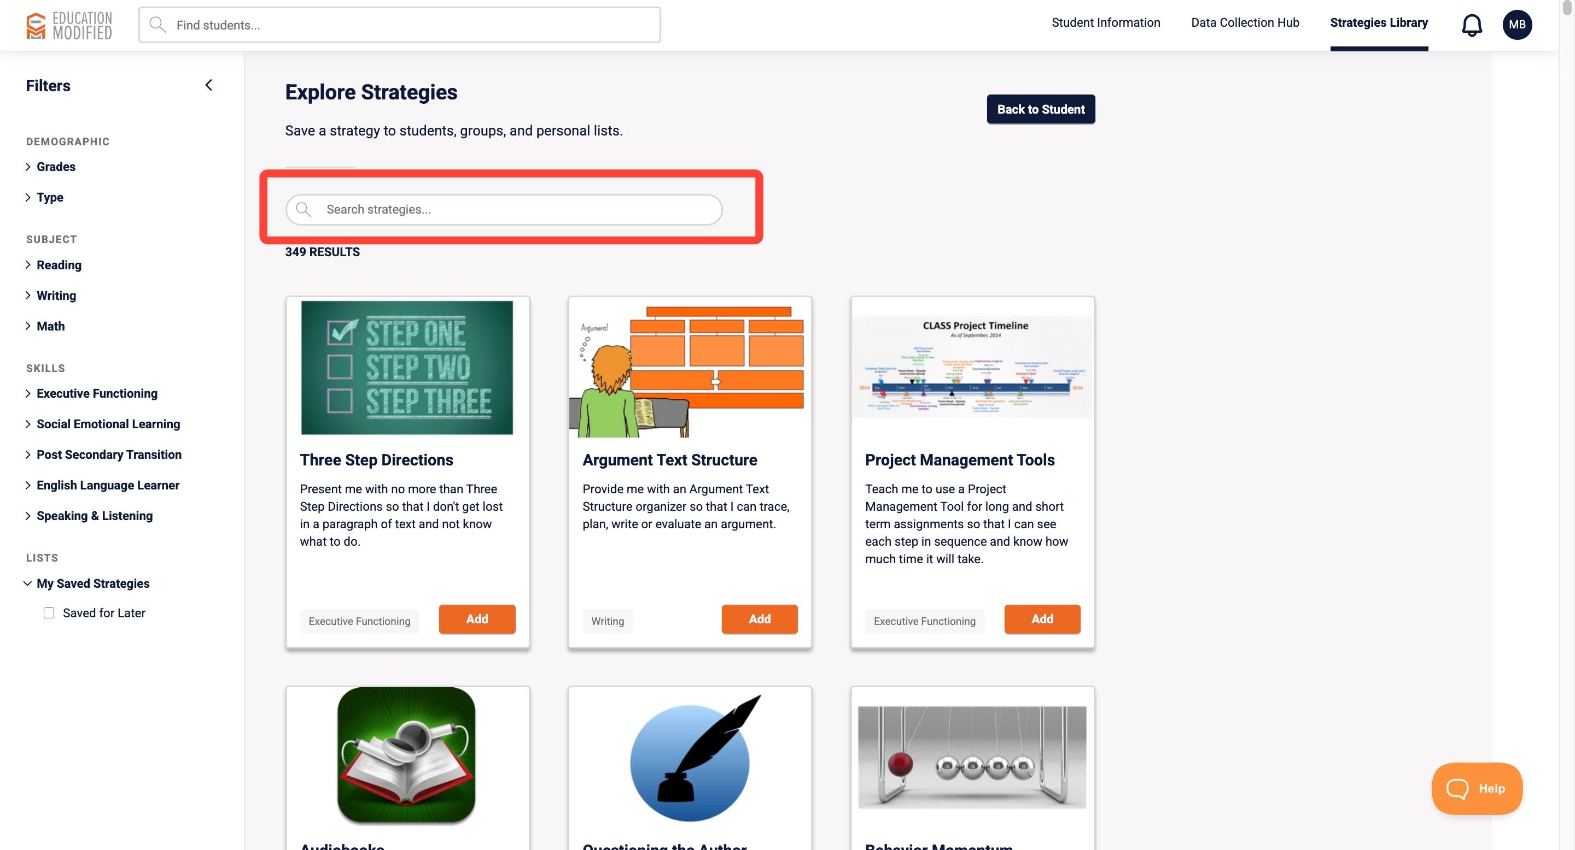
Task: Collapse the Filters panel with back arrow
Action: (208, 85)
